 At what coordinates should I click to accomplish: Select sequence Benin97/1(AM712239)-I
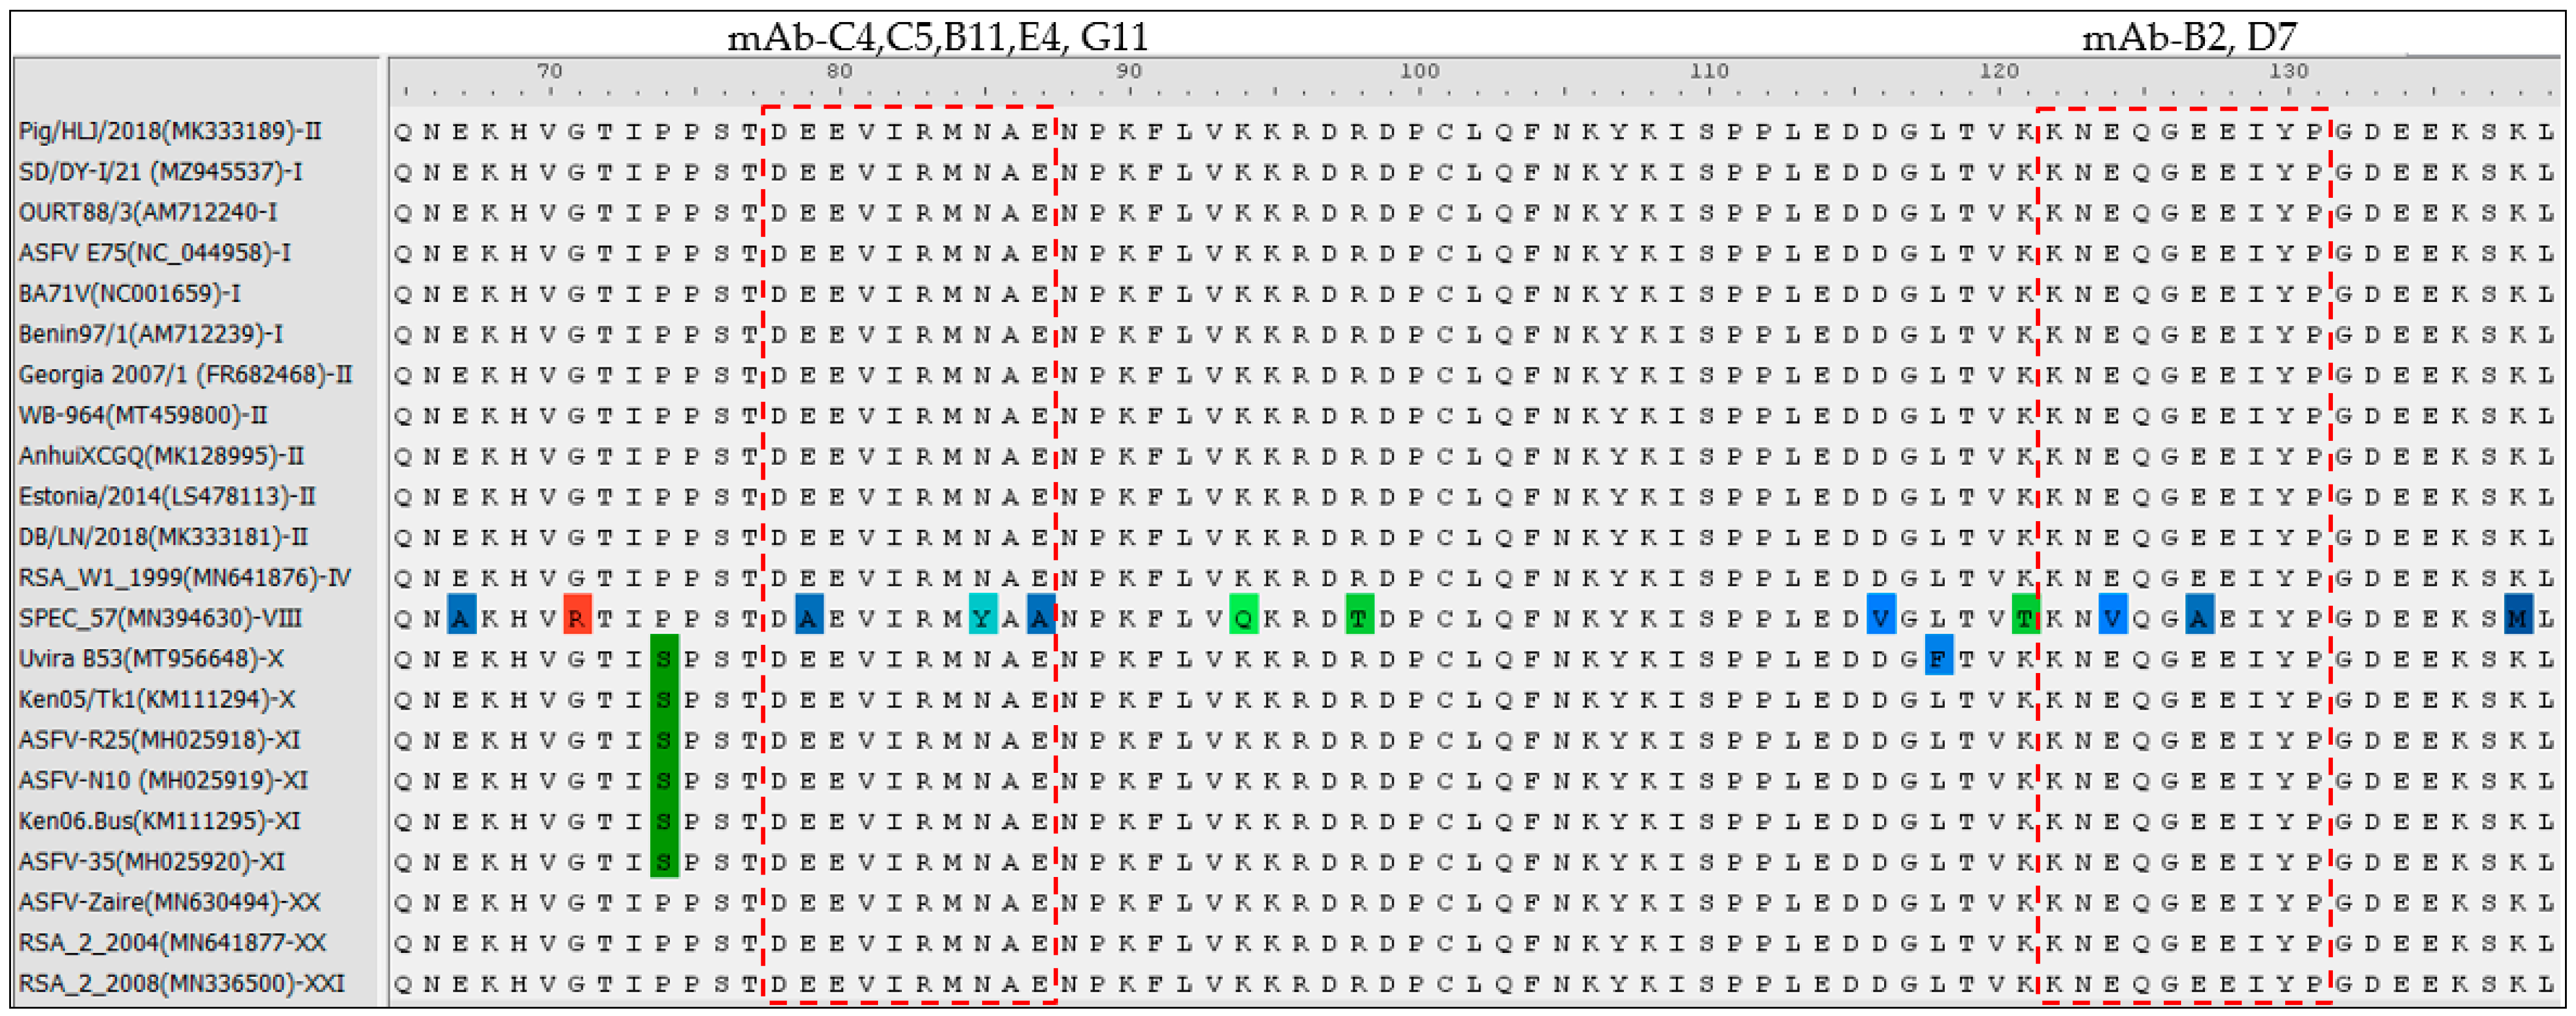(151, 334)
